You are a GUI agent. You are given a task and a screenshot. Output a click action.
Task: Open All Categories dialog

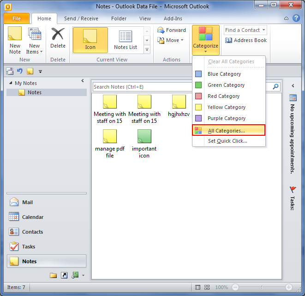click(229, 131)
